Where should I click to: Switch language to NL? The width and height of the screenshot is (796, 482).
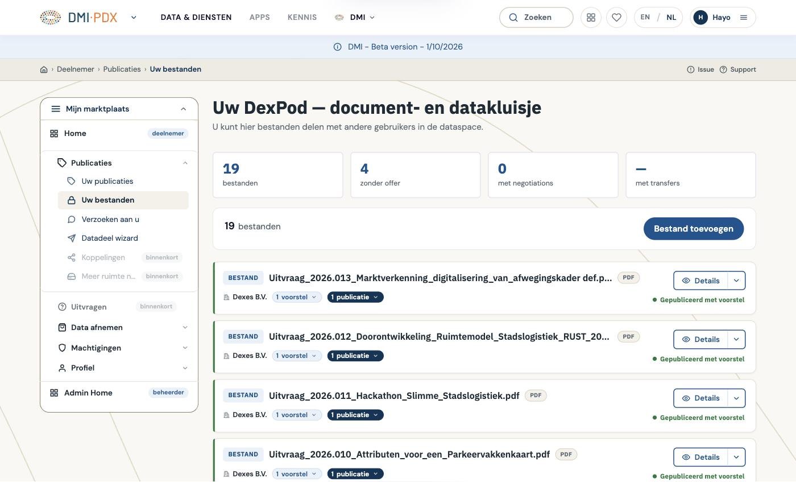click(x=671, y=17)
